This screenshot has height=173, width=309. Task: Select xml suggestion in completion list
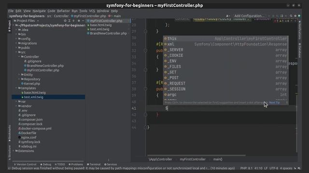point(225,44)
